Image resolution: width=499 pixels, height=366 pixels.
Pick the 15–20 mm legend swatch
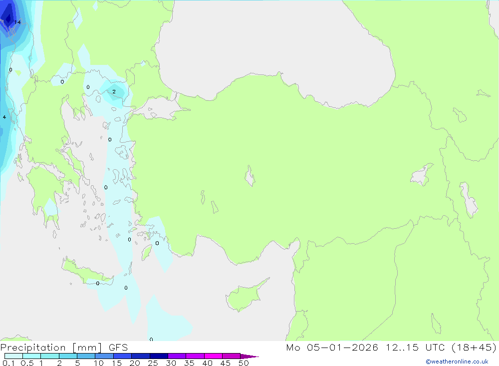pyautogui.click(x=123, y=356)
